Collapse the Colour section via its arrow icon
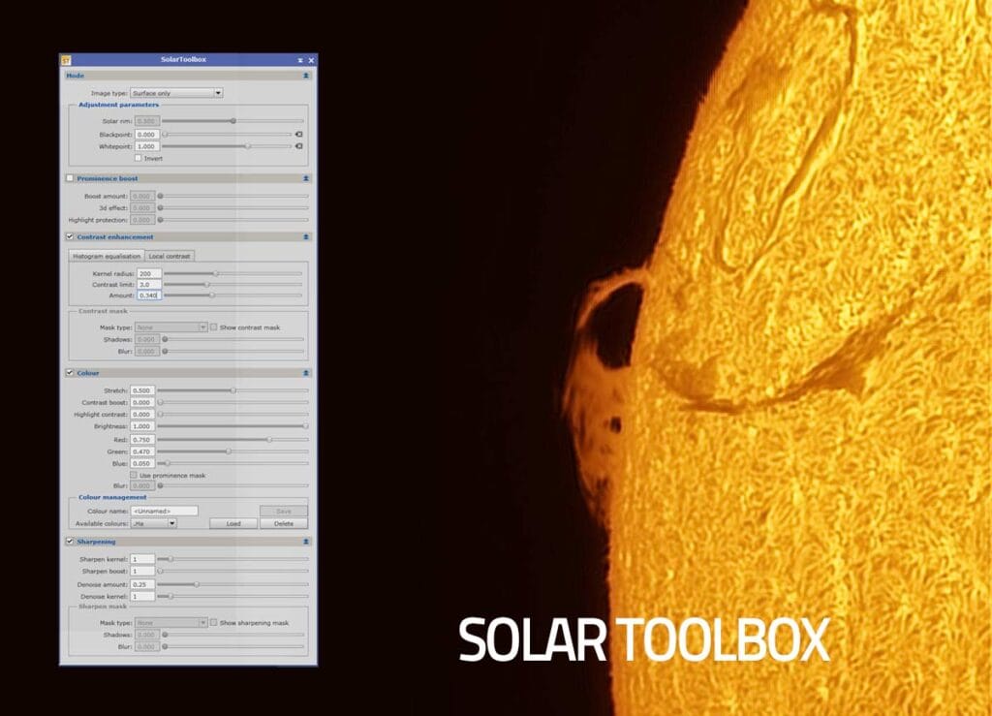Screen dimensions: 992x716 tap(306, 372)
